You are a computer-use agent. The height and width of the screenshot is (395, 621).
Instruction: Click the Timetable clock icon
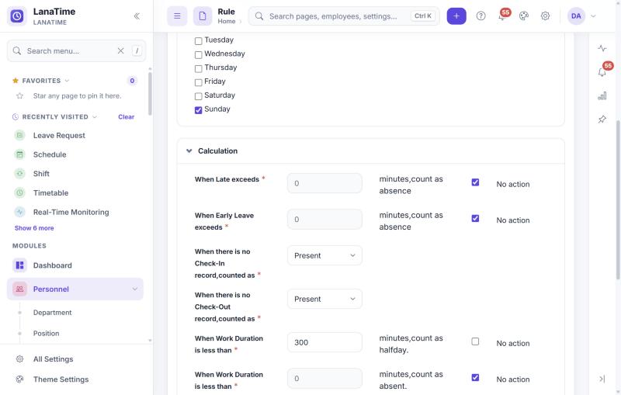coord(20,192)
